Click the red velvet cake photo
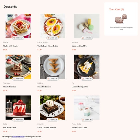 coord(18,108)
